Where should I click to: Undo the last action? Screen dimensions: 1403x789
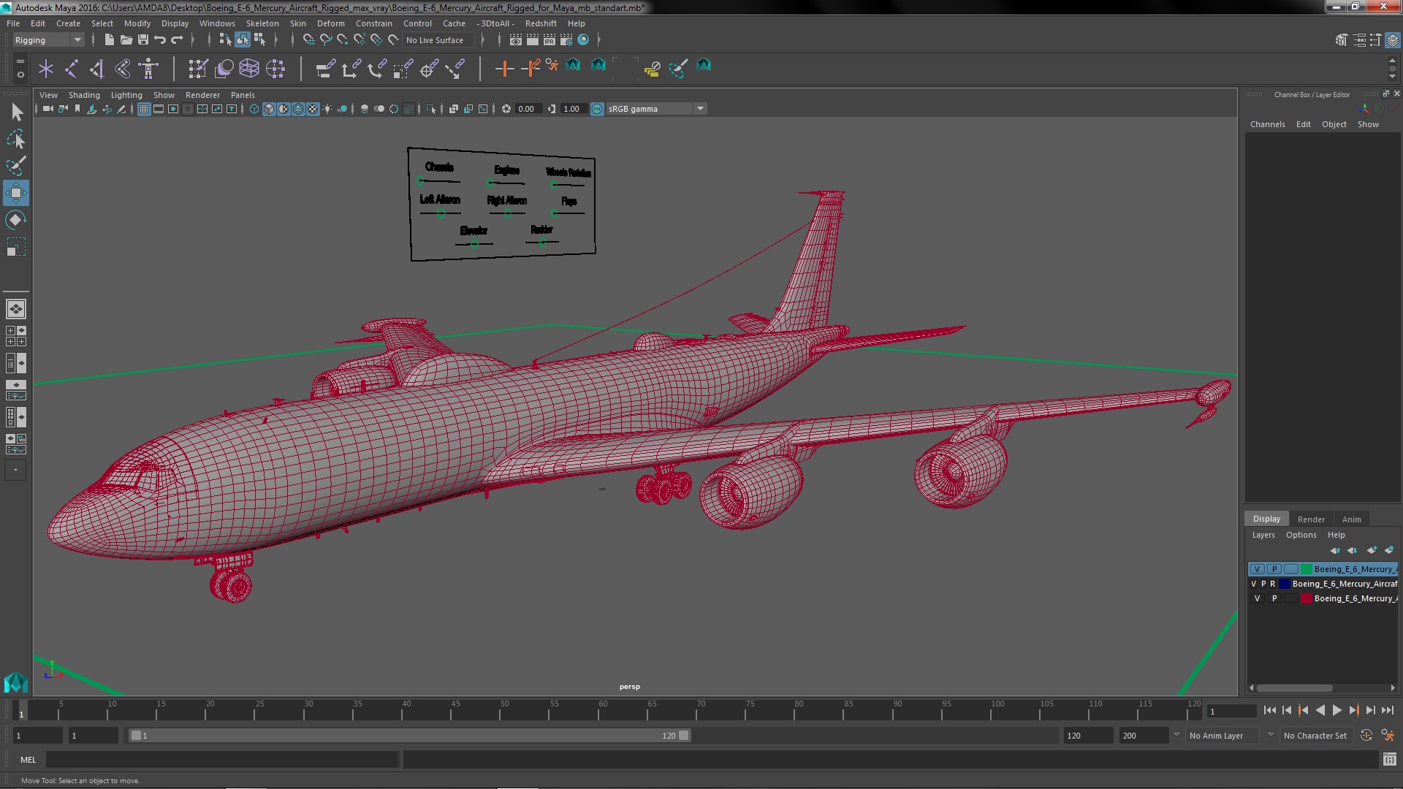coord(160,40)
